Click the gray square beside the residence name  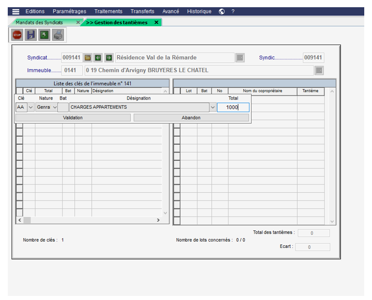point(240,58)
